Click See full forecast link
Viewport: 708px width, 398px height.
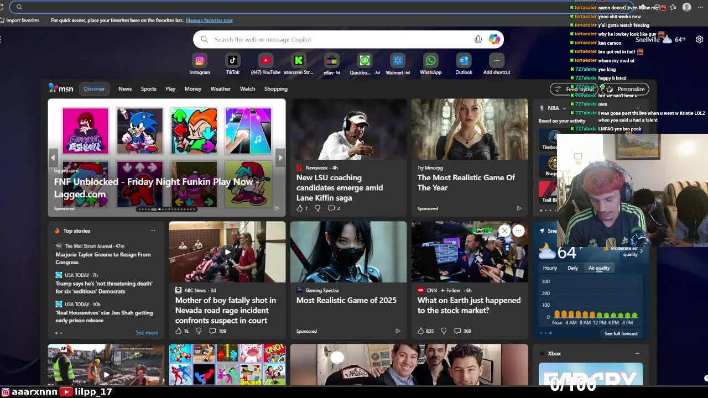621,333
